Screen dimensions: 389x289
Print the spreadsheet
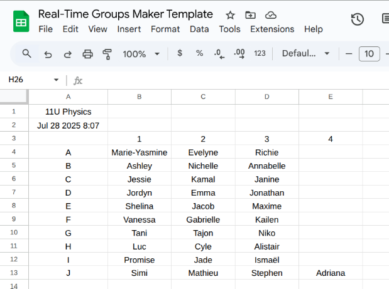[87, 54]
